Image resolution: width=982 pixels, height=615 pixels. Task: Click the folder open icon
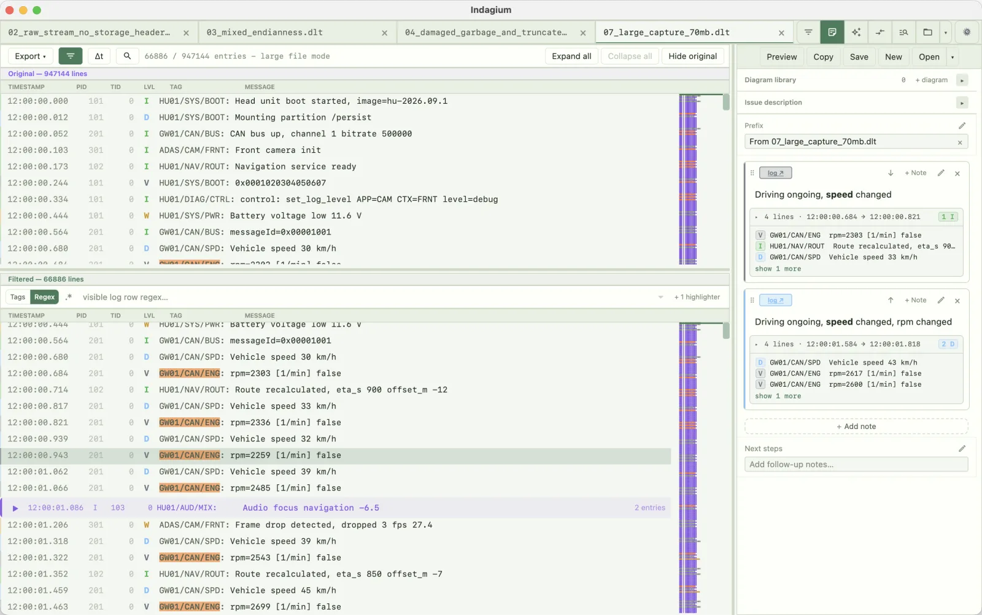coord(927,32)
